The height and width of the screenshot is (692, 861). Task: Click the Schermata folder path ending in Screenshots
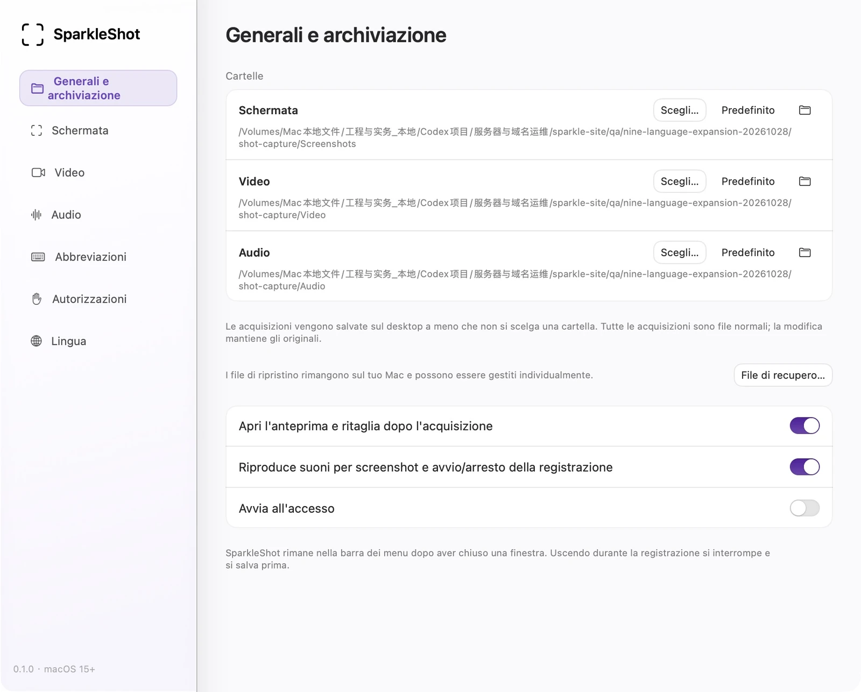(515, 137)
